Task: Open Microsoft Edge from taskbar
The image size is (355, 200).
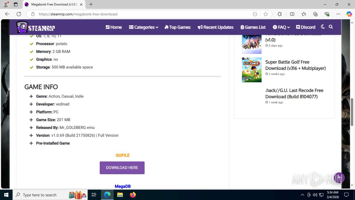Action: coord(107,195)
